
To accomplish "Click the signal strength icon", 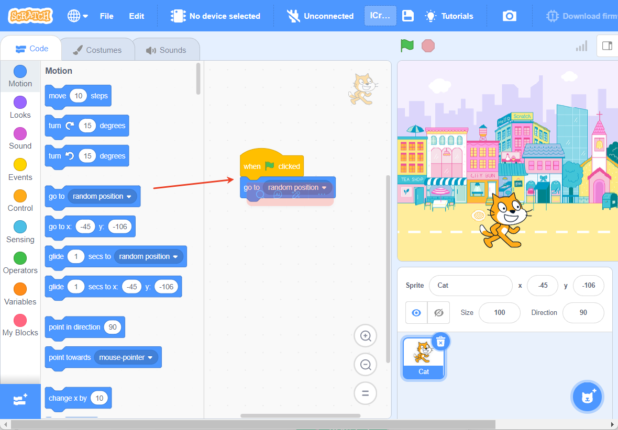I will (581, 46).
